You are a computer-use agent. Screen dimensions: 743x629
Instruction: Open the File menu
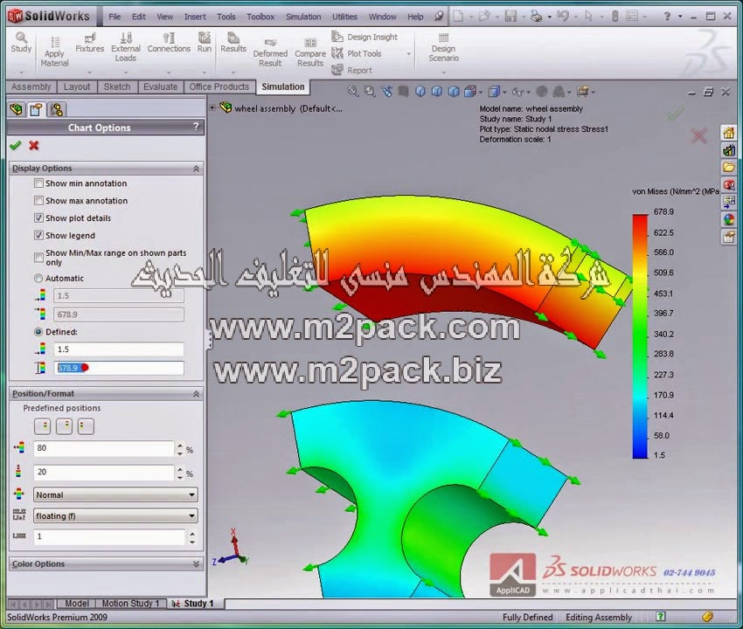click(115, 17)
